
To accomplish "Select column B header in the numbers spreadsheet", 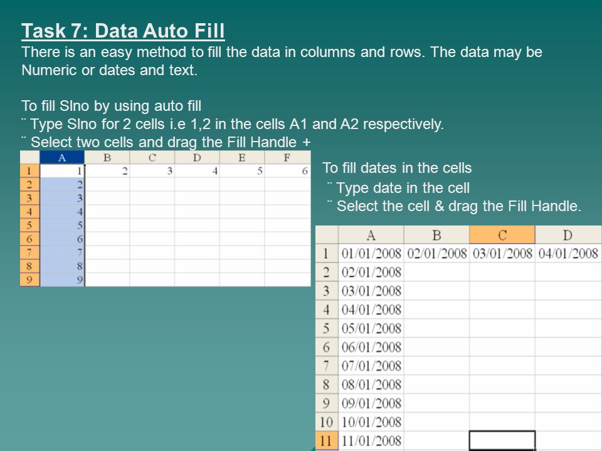I will 107,157.
